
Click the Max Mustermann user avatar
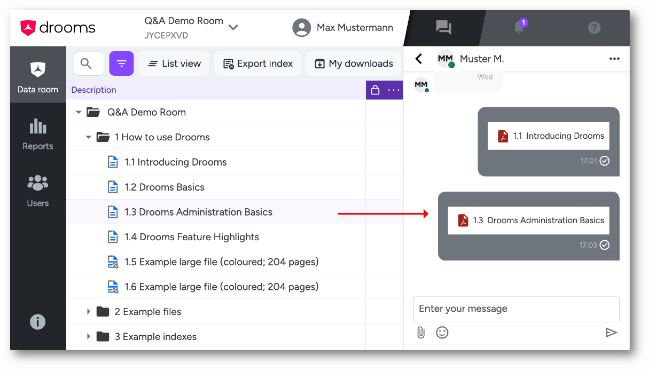[x=302, y=28]
